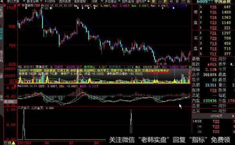235x145 pixels.
Task: Switch to the 技术分析 sidebar tab
Action: [1, 34]
